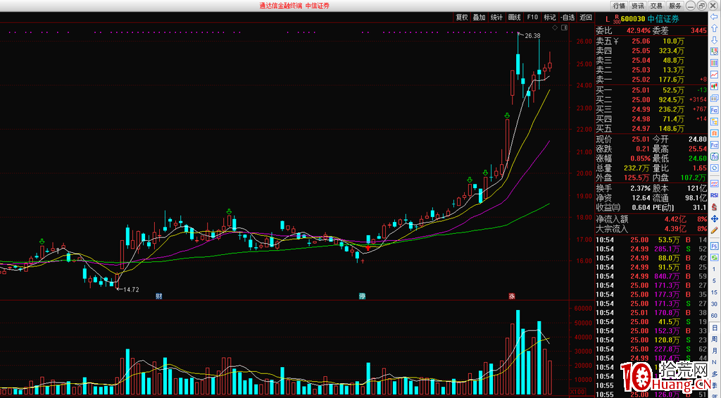Select the blue four-way move icon
721x398 pixels.
pos(714,218)
